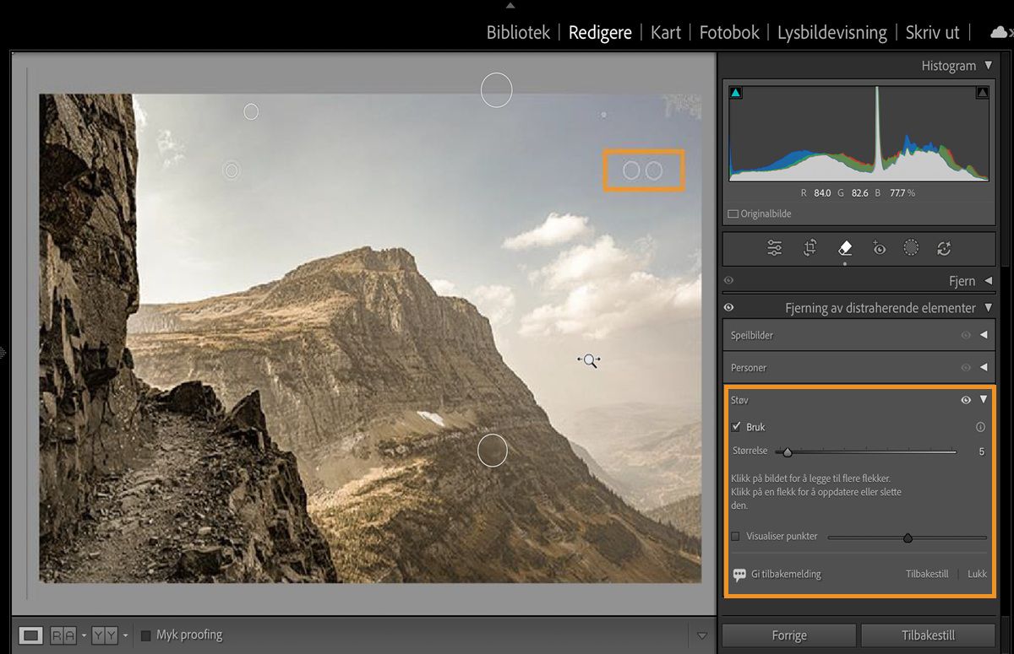Click the shadow clipping triangle on the histogram

734,91
